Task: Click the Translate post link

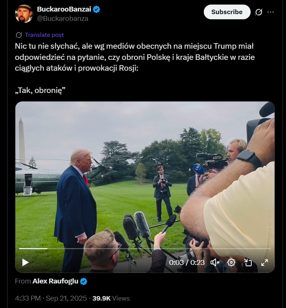Action: coord(44,35)
